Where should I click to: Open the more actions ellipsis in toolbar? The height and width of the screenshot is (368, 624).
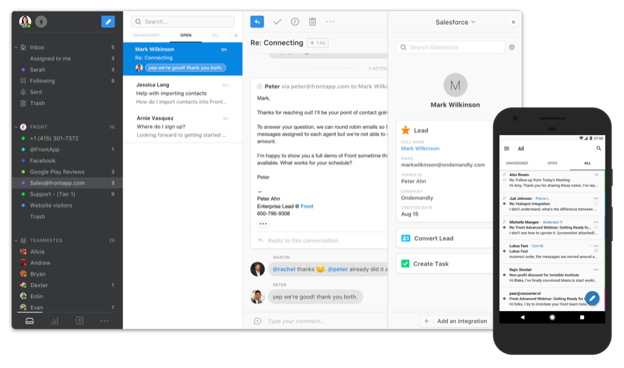pyautogui.click(x=330, y=21)
